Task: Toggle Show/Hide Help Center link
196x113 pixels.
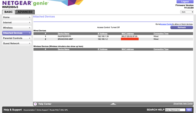Action: 183,104
